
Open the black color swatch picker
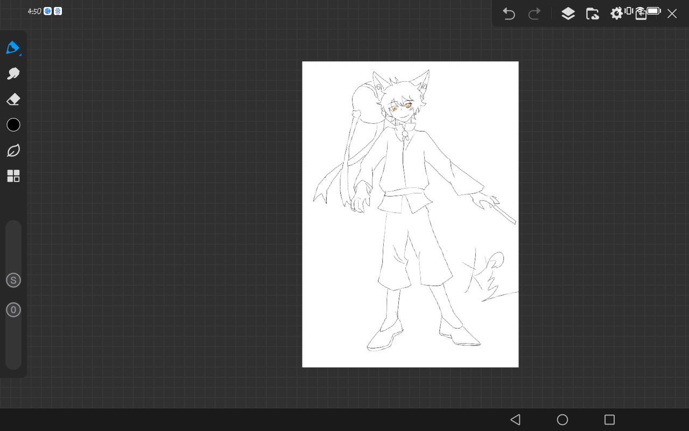tap(13, 125)
